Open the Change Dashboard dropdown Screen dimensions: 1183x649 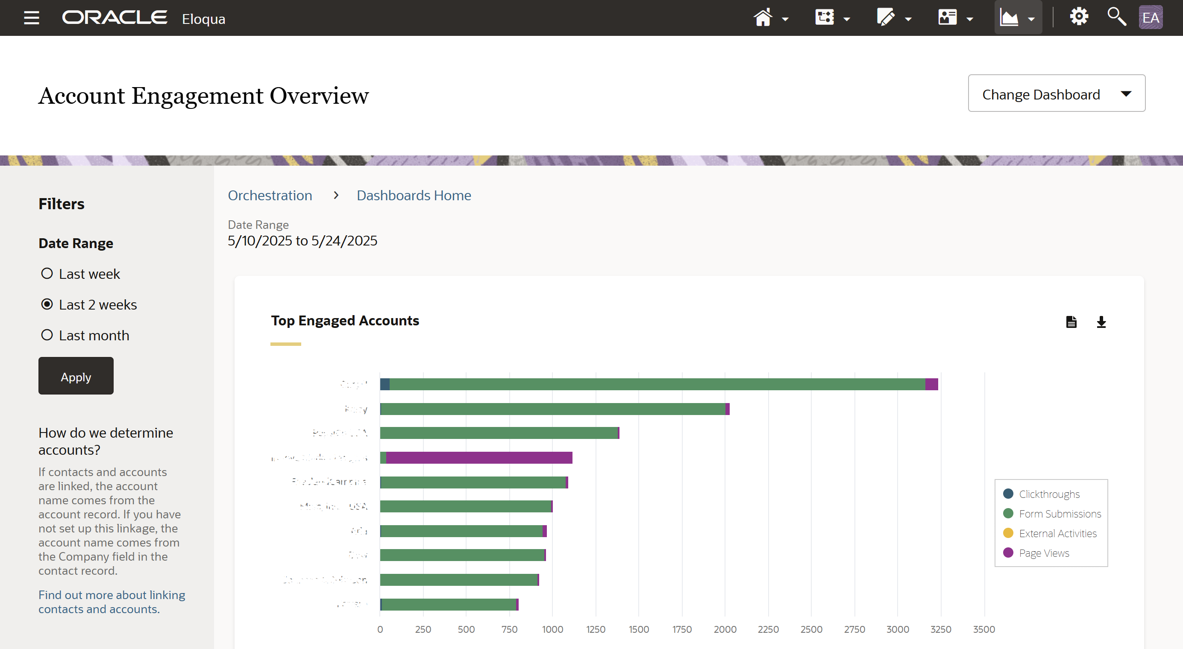click(x=1056, y=94)
